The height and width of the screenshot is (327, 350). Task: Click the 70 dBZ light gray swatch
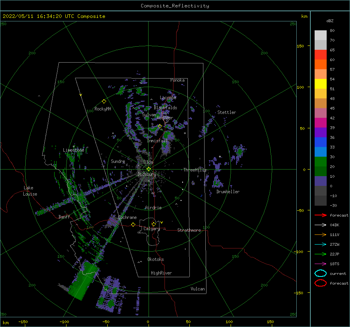click(x=320, y=35)
